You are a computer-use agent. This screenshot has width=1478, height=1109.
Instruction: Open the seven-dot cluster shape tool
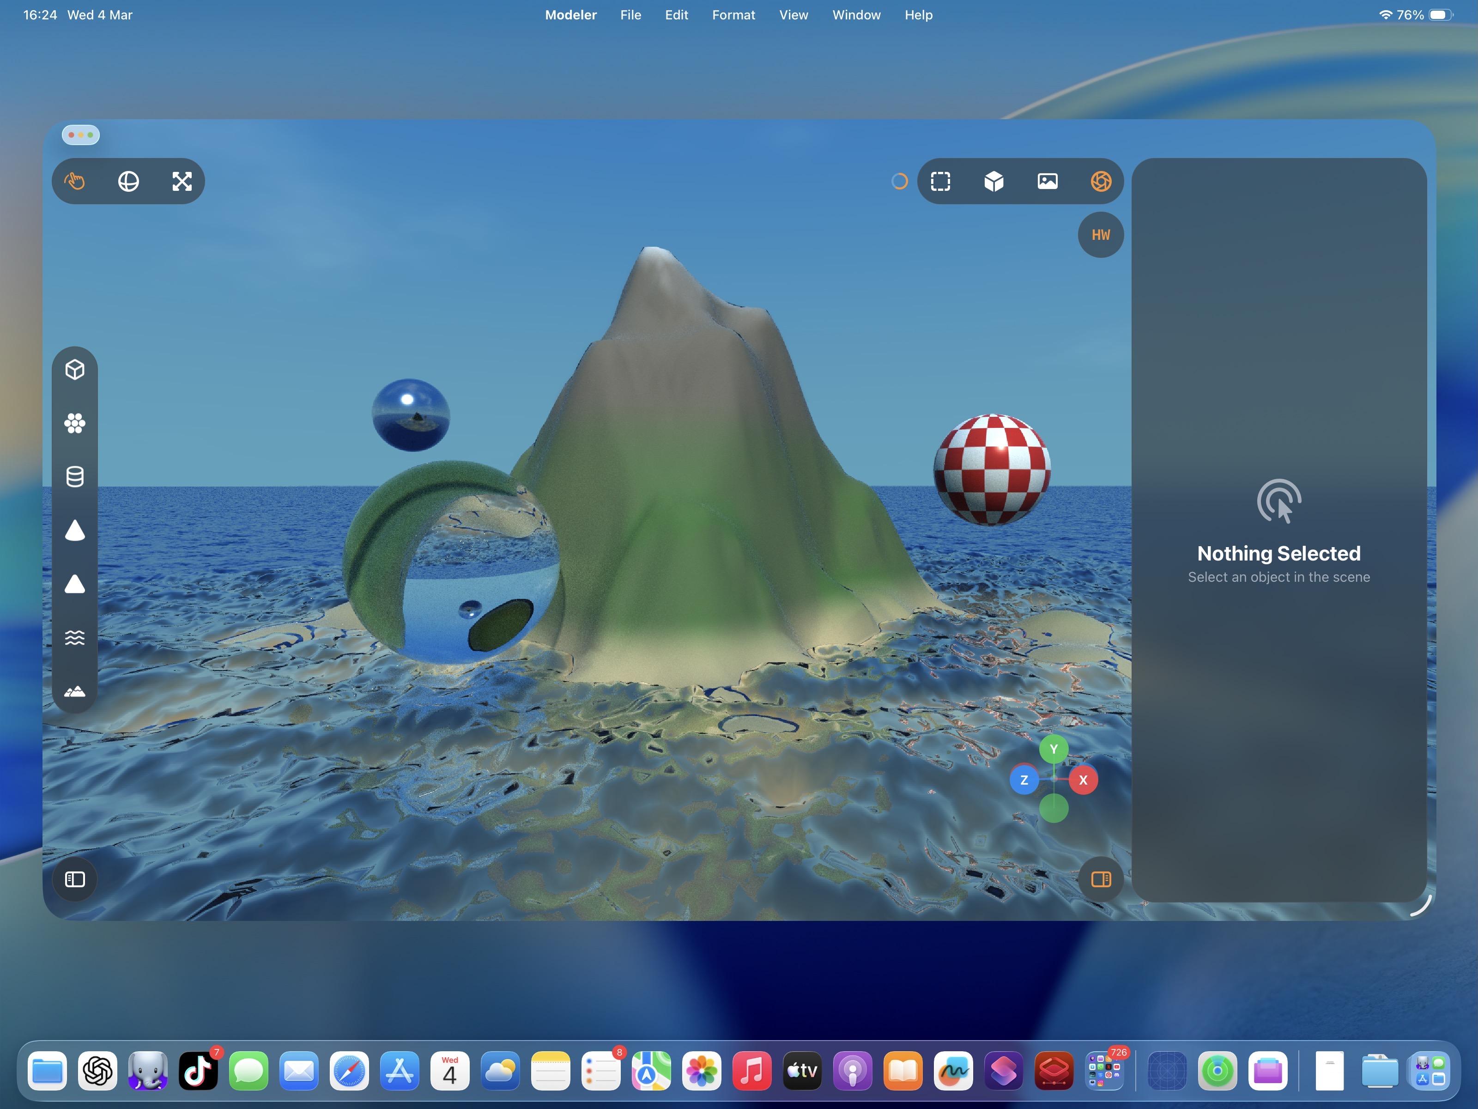tap(75, 423)
